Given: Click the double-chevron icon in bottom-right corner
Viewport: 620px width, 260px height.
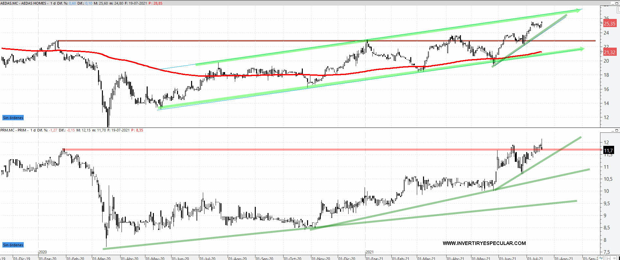Looking at the screenshot, I should (x=601, y=258).
